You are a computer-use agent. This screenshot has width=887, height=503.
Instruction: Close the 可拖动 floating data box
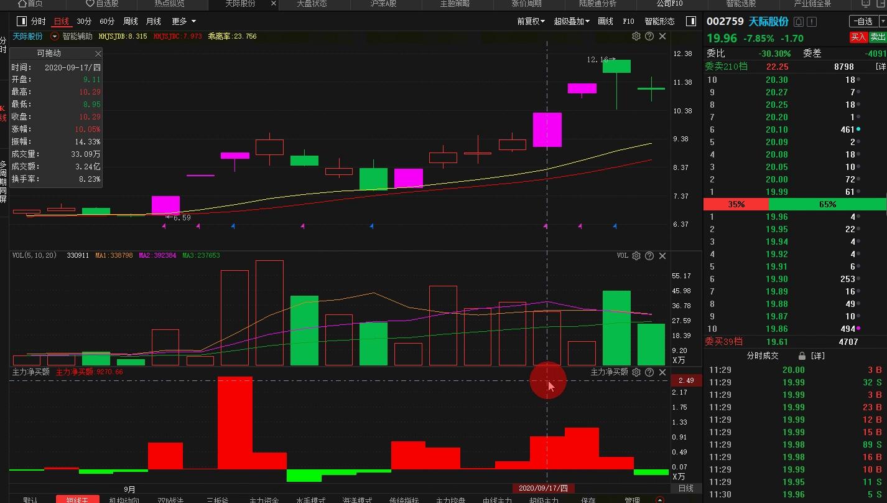tap(98, 54)
